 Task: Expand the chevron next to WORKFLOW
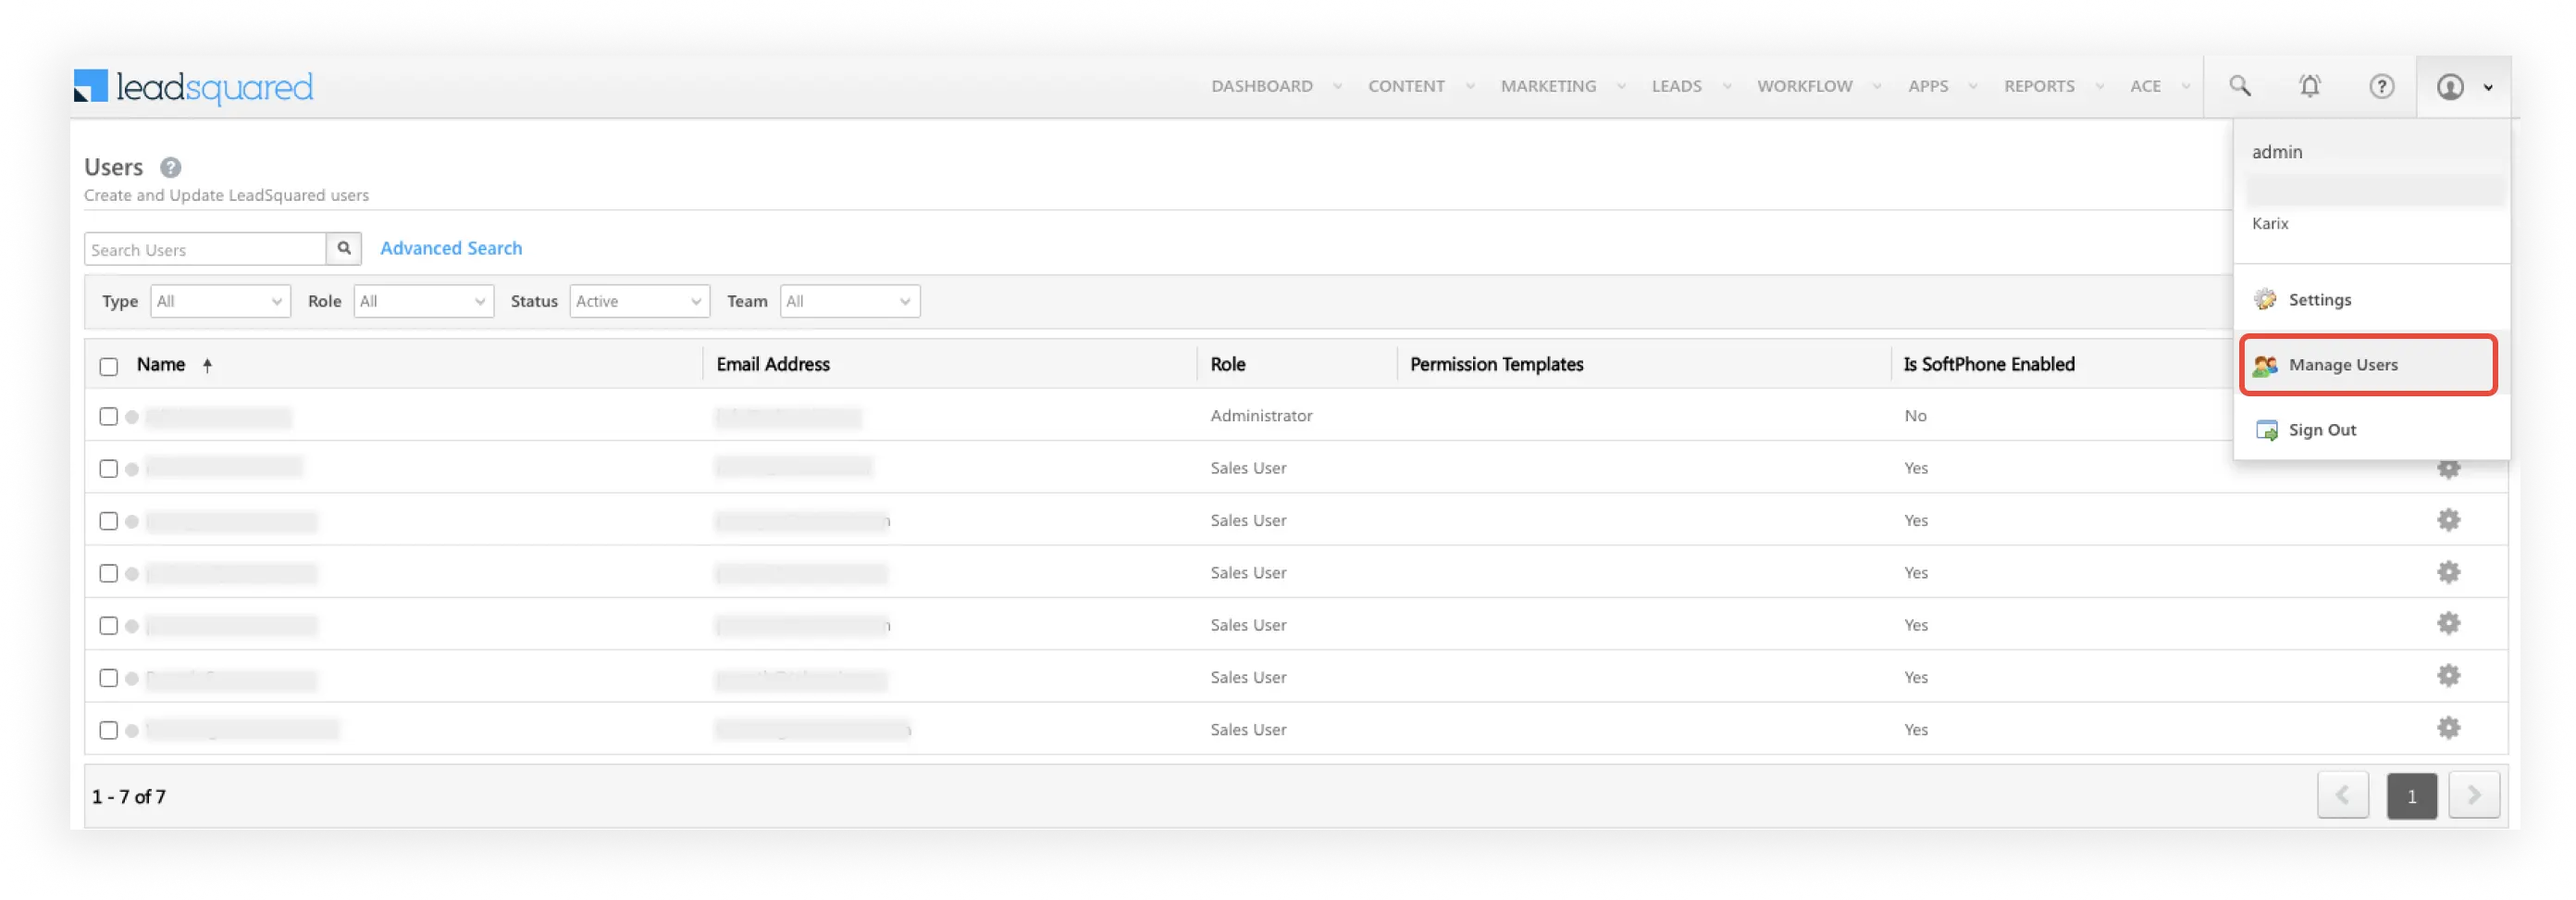click(1877, 87)
